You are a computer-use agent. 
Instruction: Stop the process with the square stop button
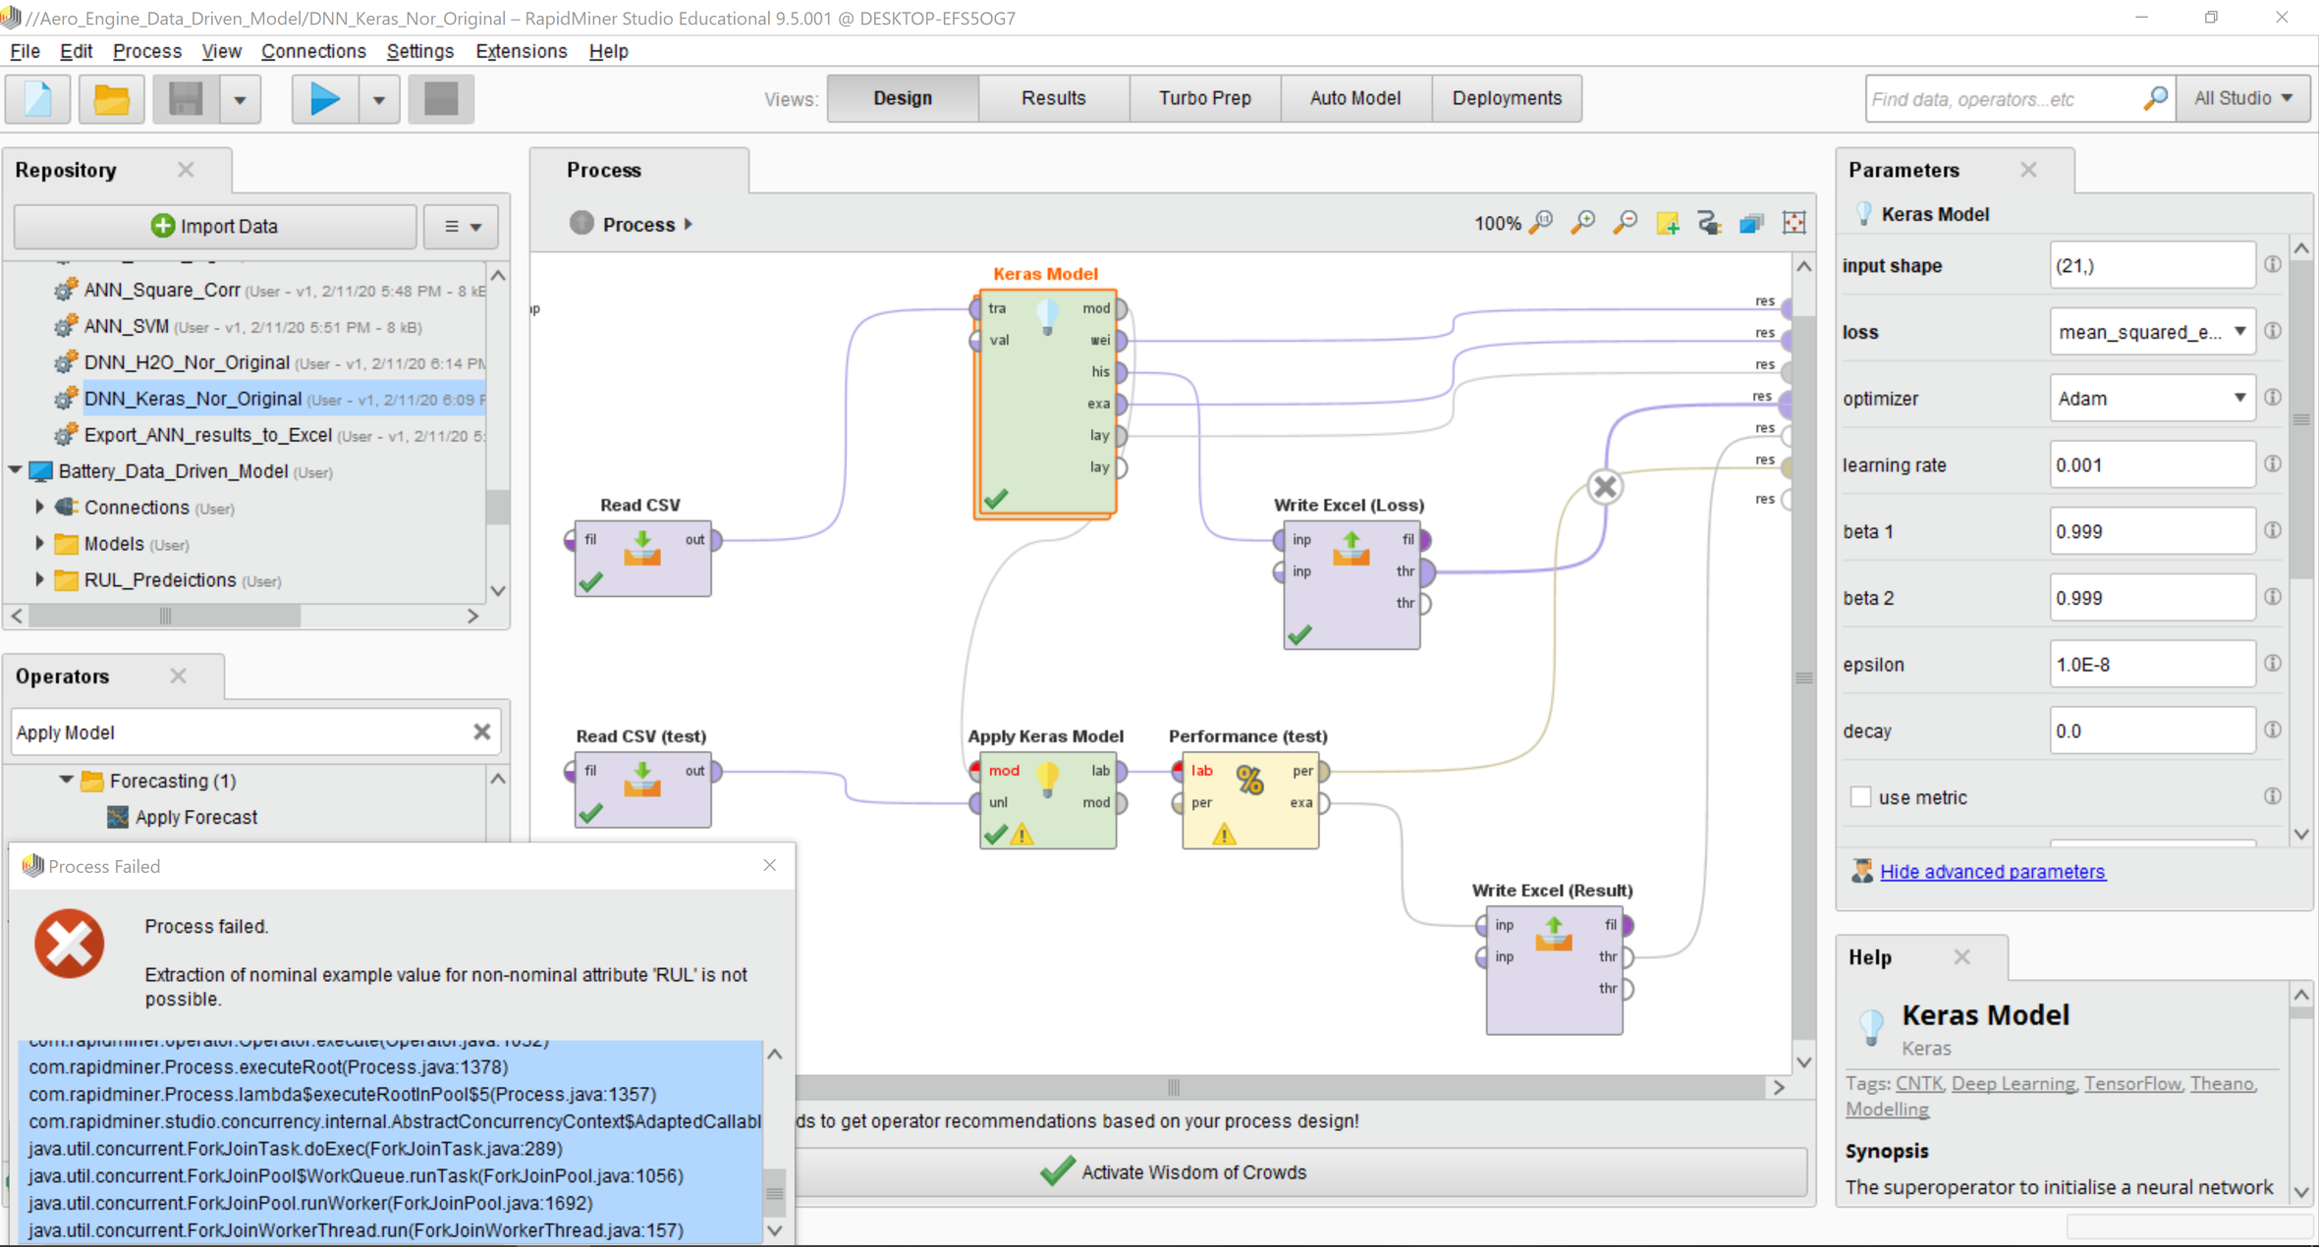(441, 99)
